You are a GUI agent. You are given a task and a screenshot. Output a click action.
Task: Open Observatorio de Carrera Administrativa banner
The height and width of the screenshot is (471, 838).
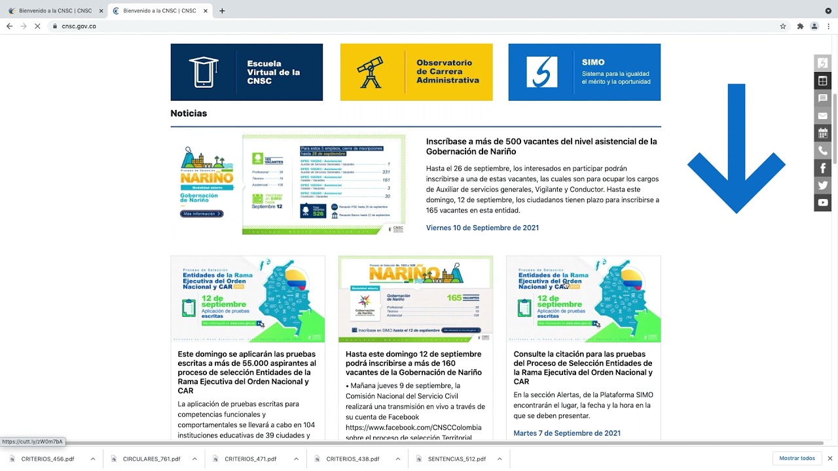pos(416,72)
